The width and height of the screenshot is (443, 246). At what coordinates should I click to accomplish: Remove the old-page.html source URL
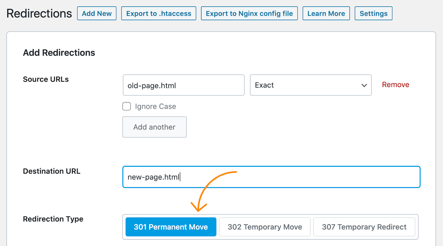pyautogui.click(x=395, y=85)
